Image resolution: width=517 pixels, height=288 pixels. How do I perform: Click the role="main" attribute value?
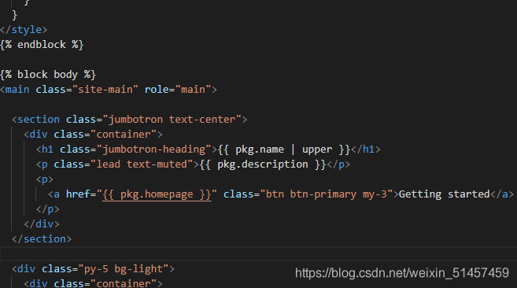[x=193, y=90]
